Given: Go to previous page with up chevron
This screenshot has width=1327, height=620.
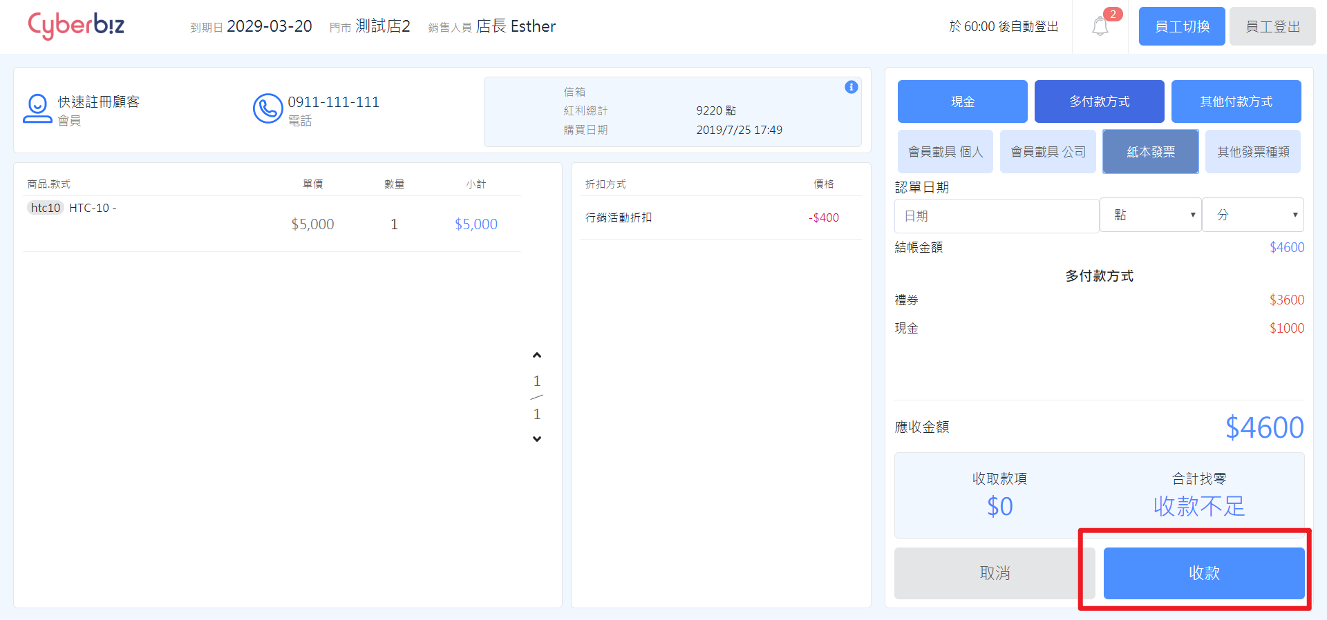Looking at the screenshot, I should click(x=537, y=355).
